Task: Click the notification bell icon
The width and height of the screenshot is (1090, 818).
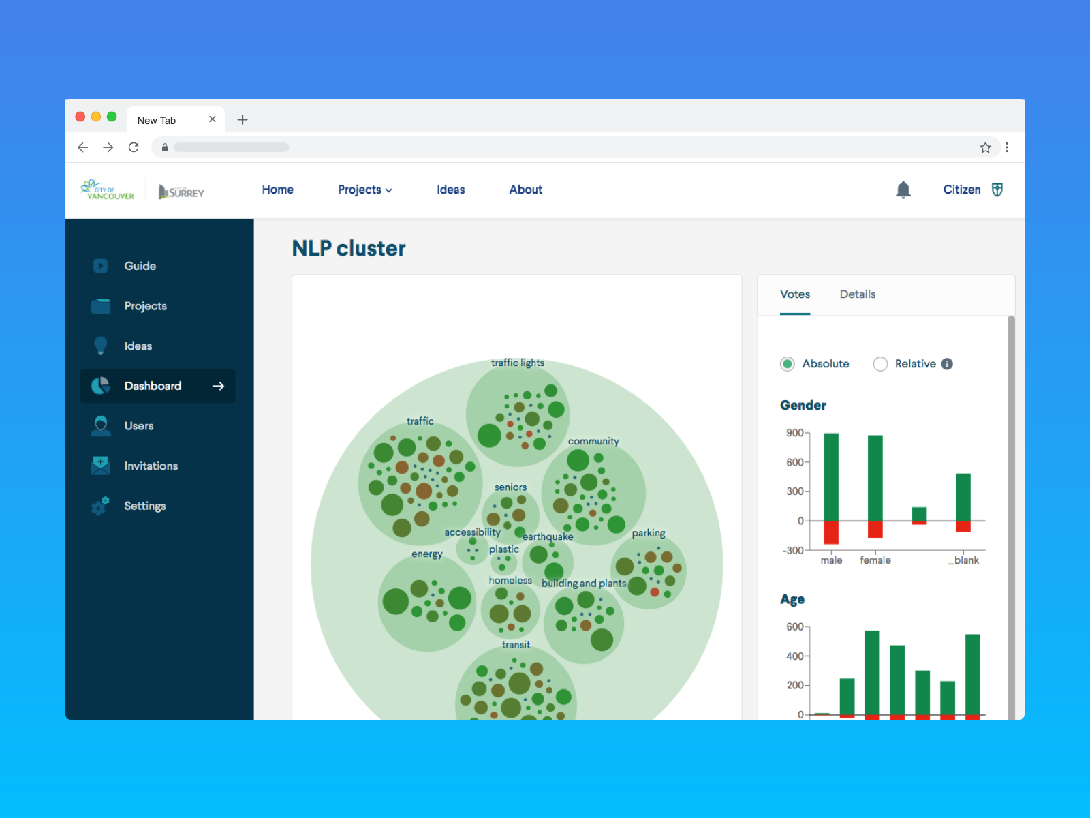Action: pos(903,190)
